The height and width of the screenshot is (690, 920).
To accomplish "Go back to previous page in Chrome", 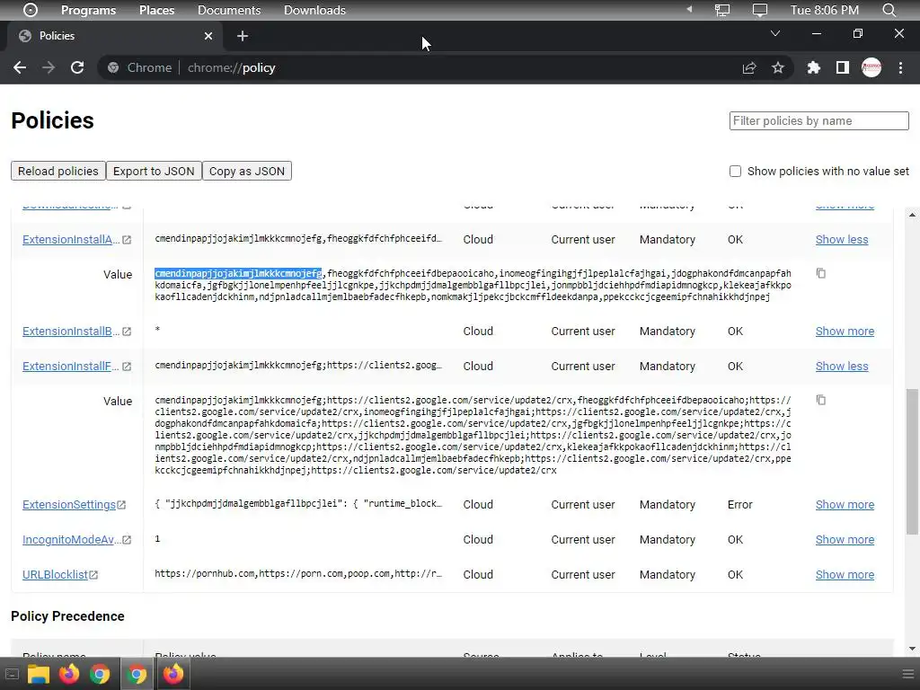I will 20,67.
